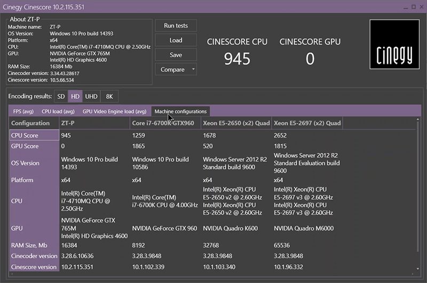The width and height of the screenshot is (427, 283).
Task: Expand the Compare dropdown arrow
Action: (x=193, y=69)
